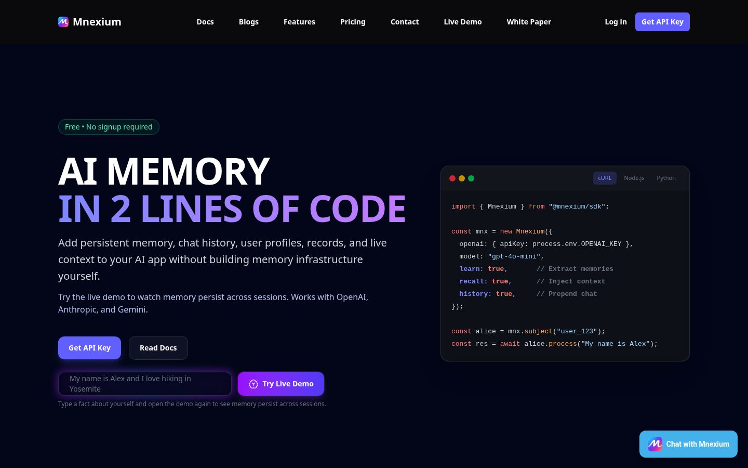Click the 'Try the live demo to watch' paragraph

point(213,303)
